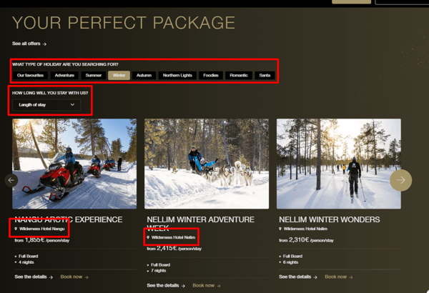Book now the Nellim Winter Adventure Week
Image resolution: width=429 pixels, height=293 pixels.
click(x=207, y=286)
